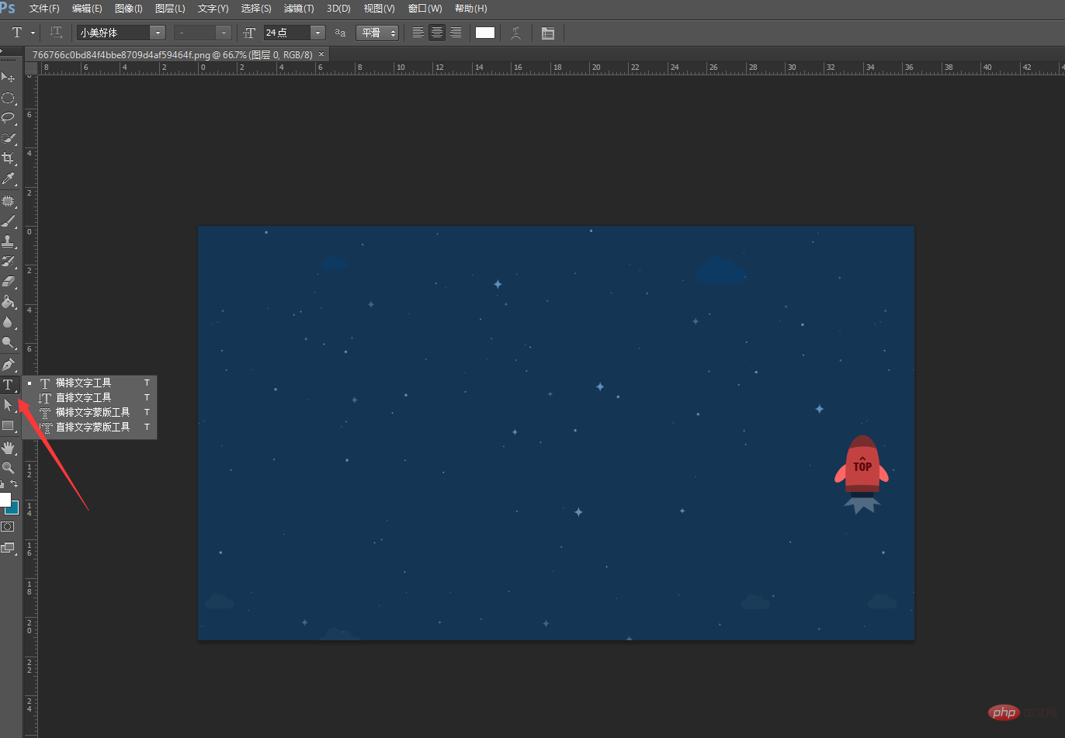Image resolution: width=1065 pixels, height=738 pixels.
Task: Center align text
Action: click(x=437, y=33)
